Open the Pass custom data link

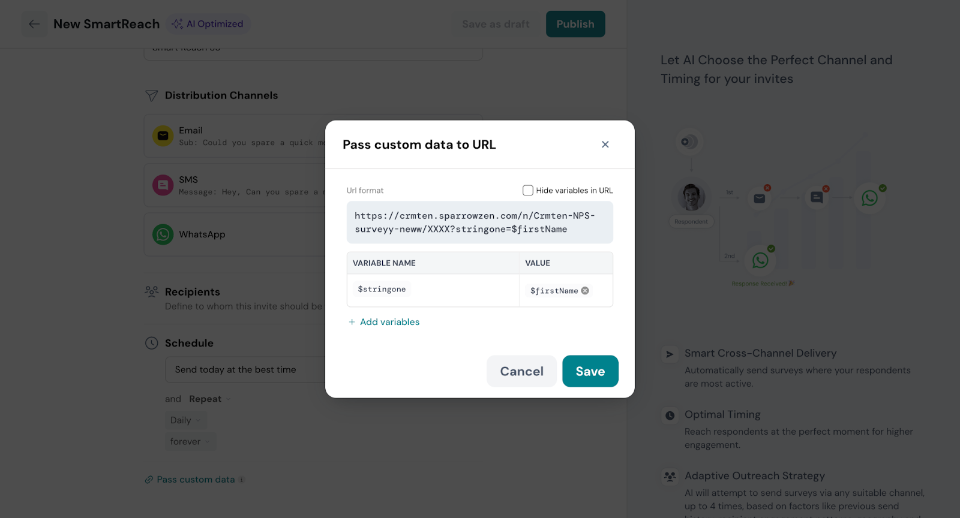196,480
